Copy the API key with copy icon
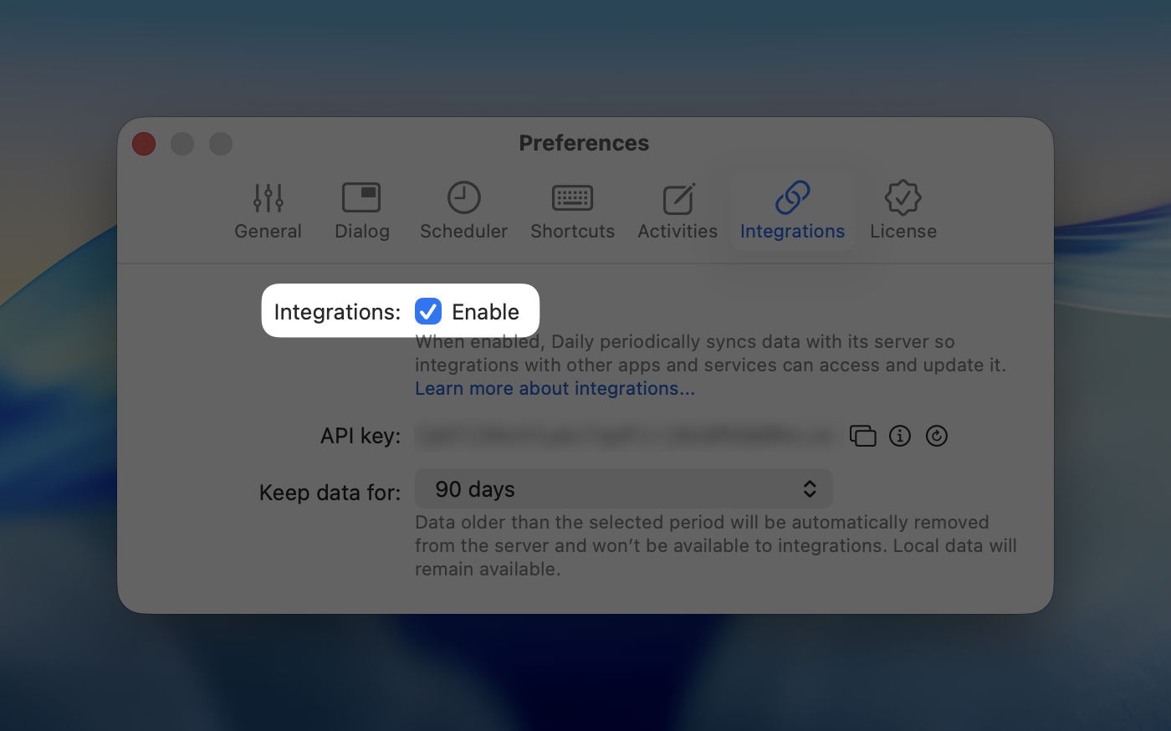The height and width of the screenshot is (731, 1171). [862, 436]
